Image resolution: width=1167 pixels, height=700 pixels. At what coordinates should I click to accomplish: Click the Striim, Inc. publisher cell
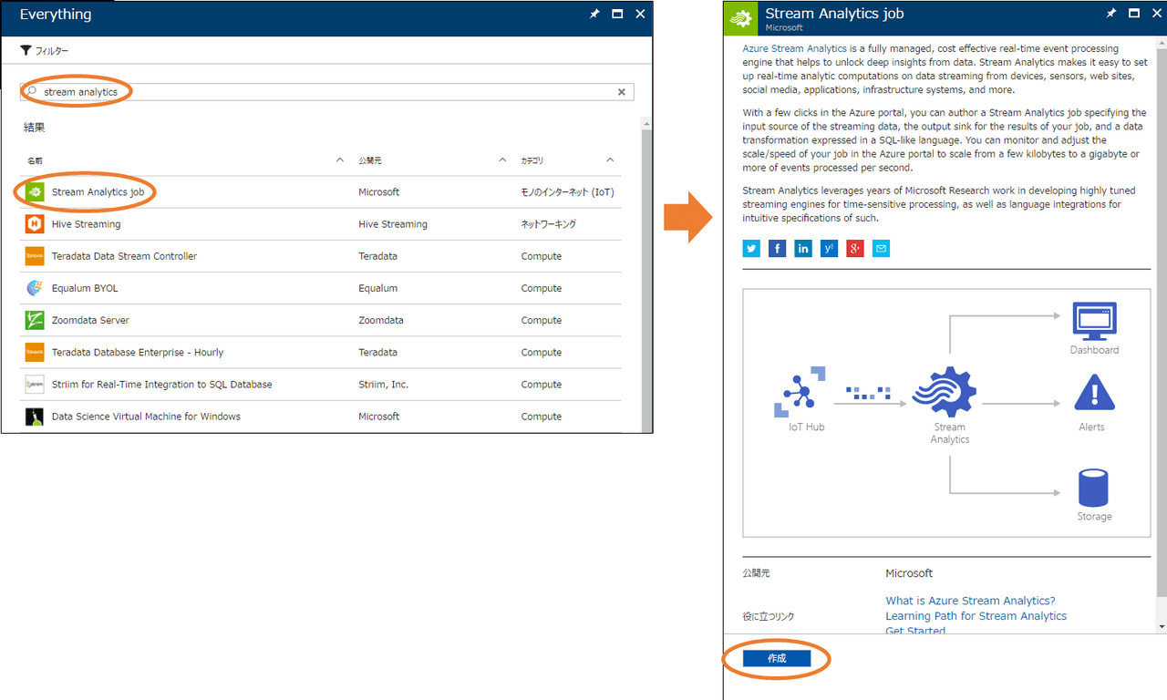coord(383,385)
